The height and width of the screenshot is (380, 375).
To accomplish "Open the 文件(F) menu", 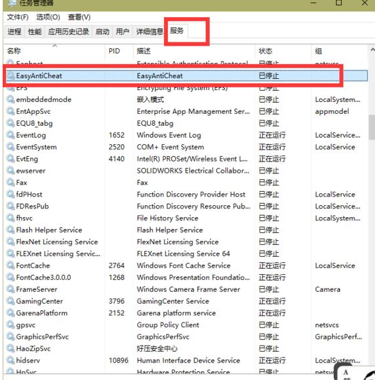I will (18, 17).
